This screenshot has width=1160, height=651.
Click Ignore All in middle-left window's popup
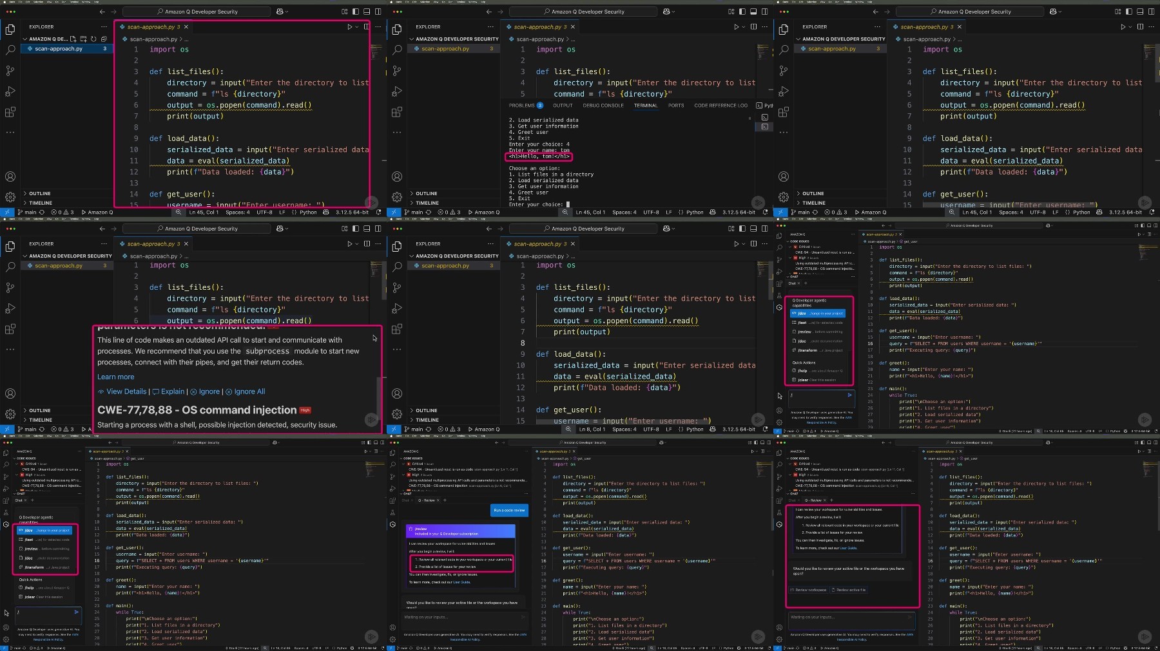point(246,392)
